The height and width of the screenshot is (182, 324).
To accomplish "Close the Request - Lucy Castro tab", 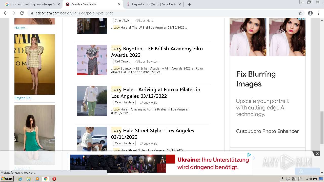I will point(180,4).
